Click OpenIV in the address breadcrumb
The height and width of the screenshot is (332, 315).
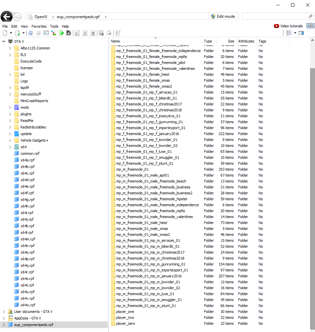tap(41, 17)
